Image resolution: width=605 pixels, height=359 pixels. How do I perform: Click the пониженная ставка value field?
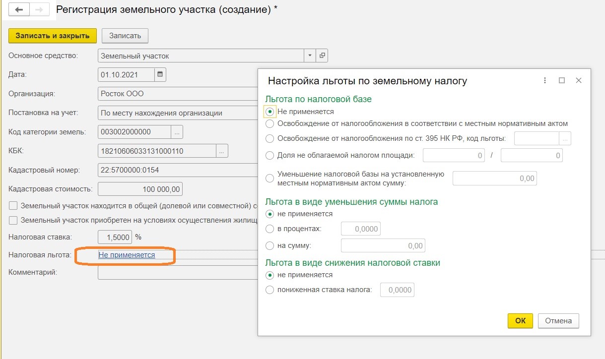pos(397,290)
